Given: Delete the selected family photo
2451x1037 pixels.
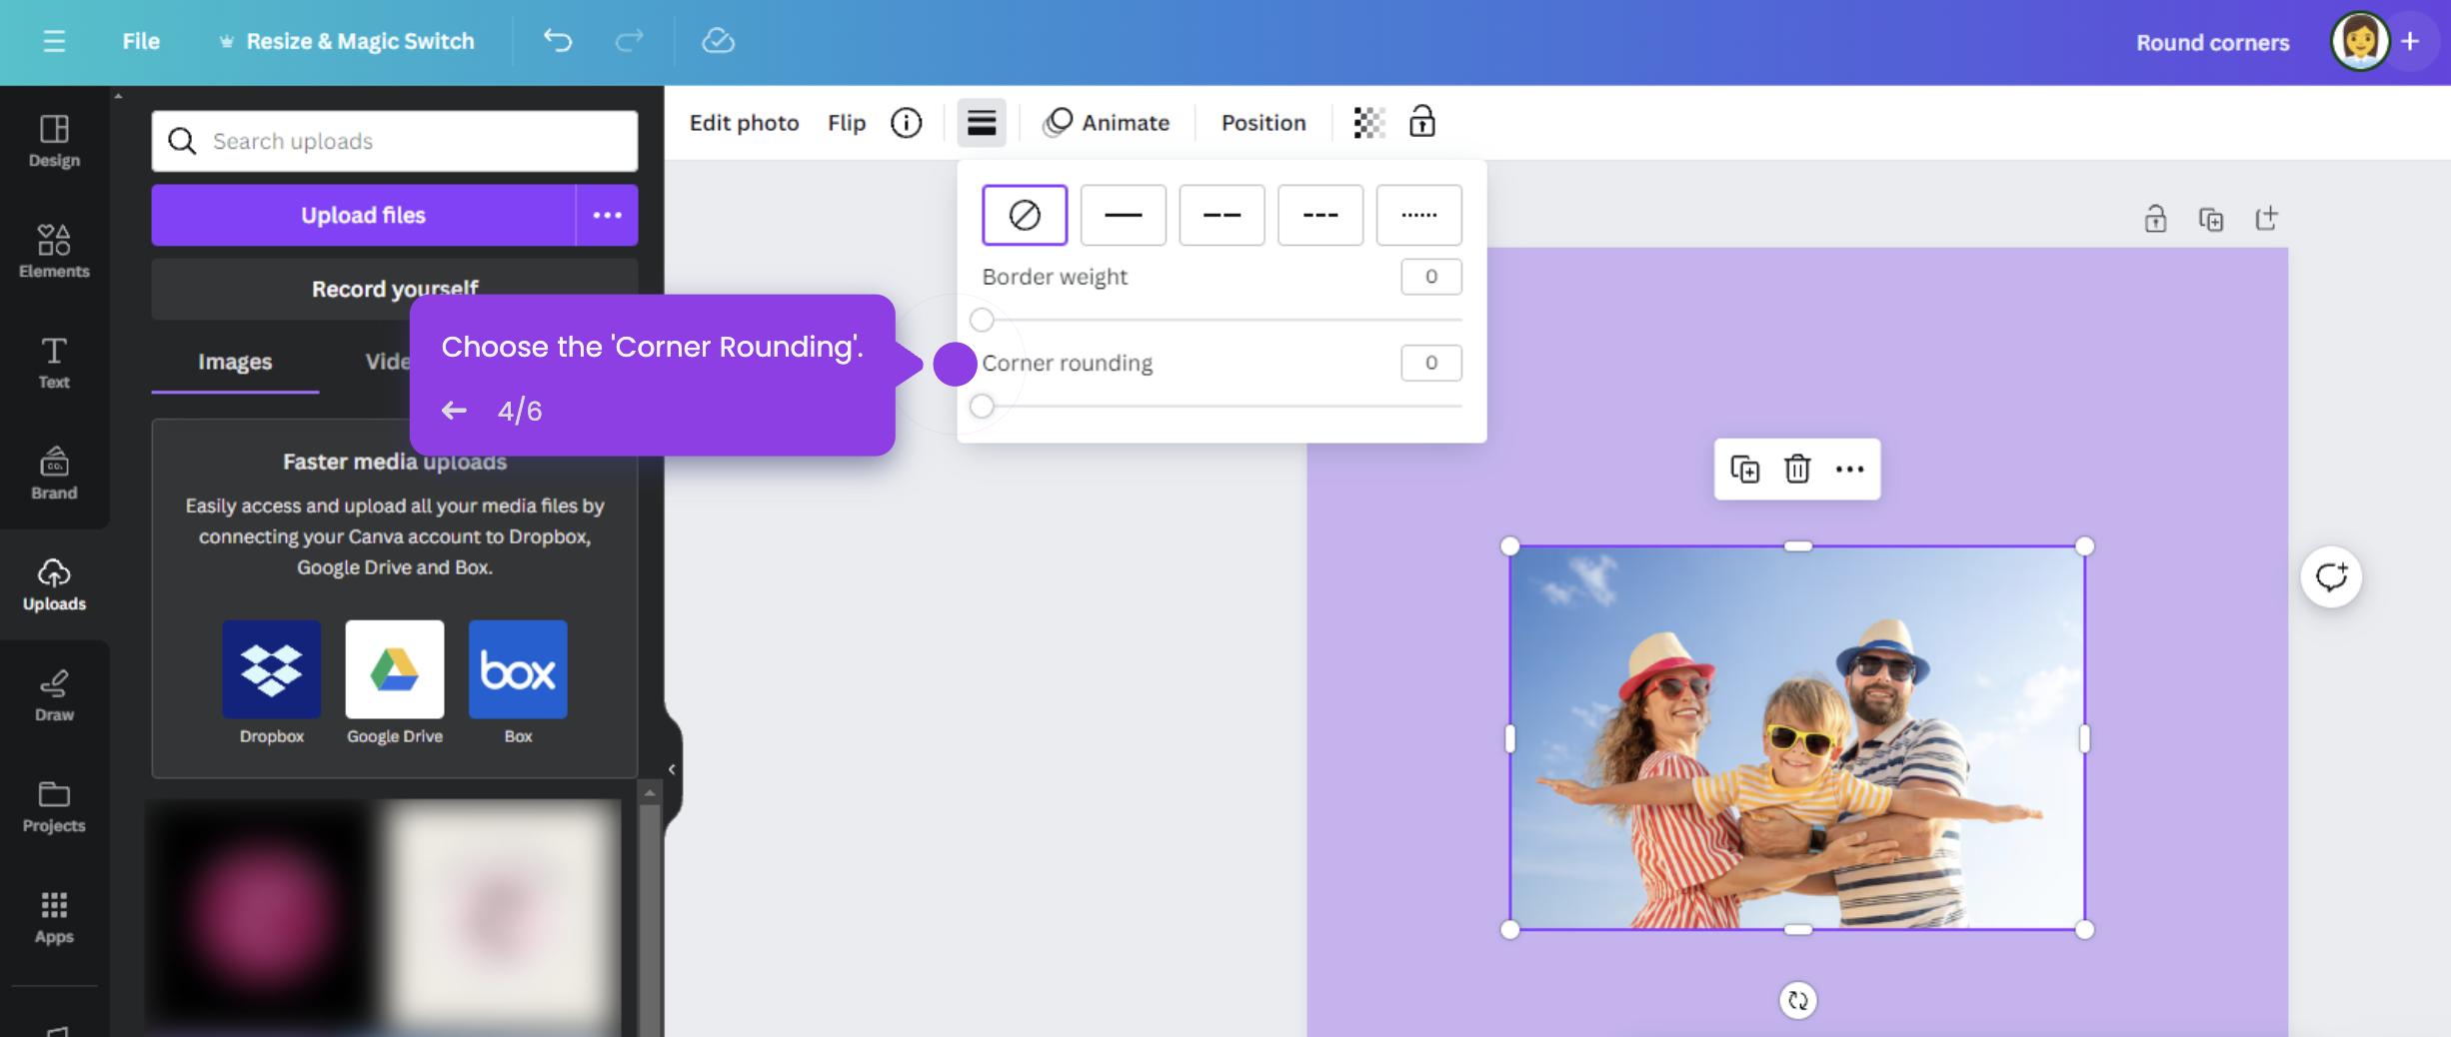Looking at the screenshot, I should 1796,469.
